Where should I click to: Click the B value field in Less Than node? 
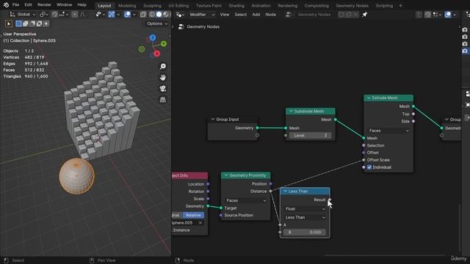coord(305,232)
